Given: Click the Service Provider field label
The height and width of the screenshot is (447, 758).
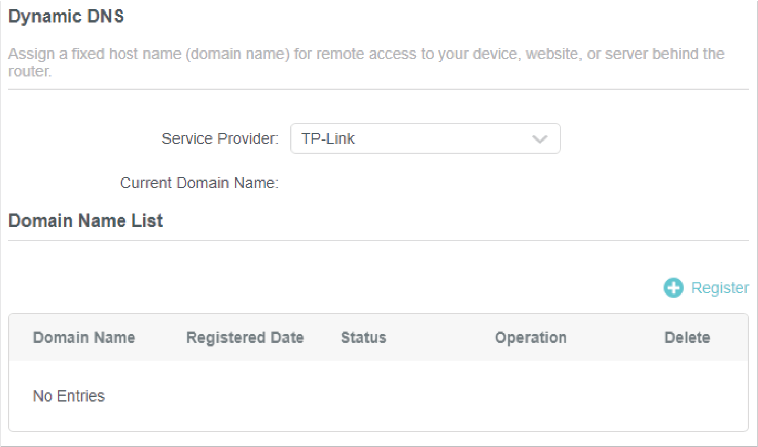Looking at the screenshot, I should [220, 139].
